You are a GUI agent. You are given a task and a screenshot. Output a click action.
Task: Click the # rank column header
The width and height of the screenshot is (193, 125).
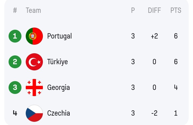(x=15, y=10)
